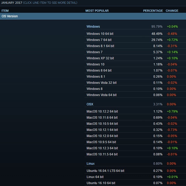Click the ITEM column header
Viewport: 186px width, 186px height.
click(x=5, y=11)
